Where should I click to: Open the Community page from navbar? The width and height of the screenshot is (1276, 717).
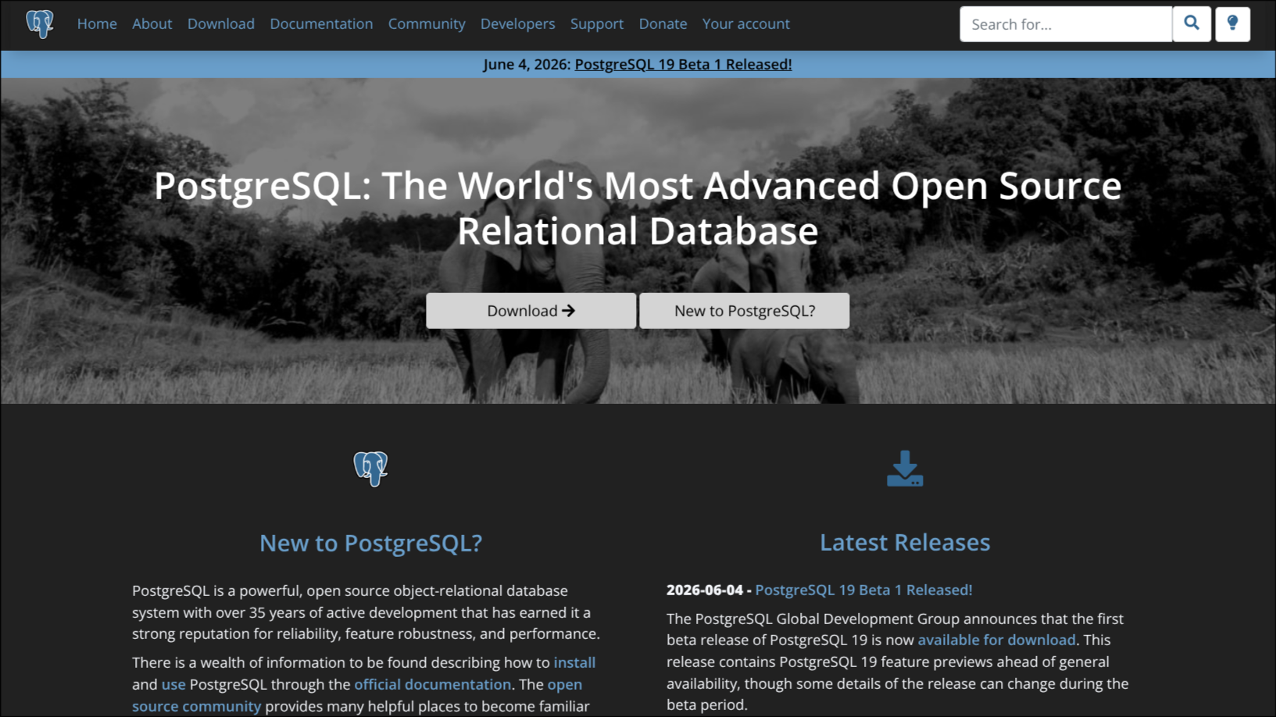[x=427, y=24]
